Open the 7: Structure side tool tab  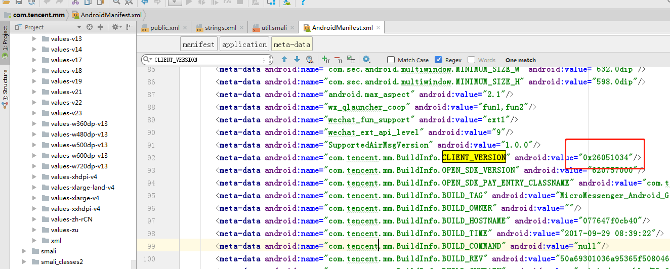click(5, 89)
